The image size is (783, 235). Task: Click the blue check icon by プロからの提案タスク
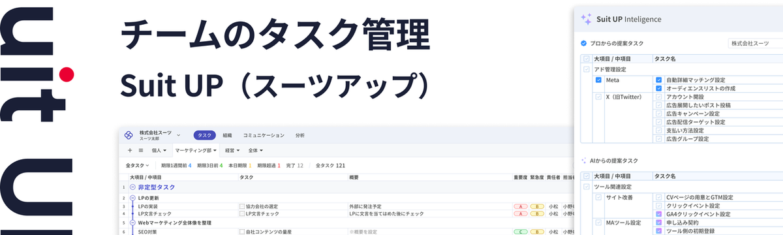(x=584, y=44)
